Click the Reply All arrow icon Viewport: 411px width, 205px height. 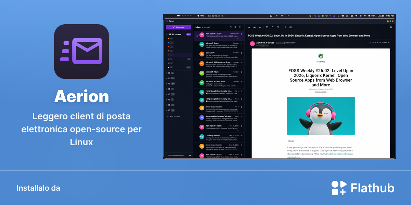(254, 27)
